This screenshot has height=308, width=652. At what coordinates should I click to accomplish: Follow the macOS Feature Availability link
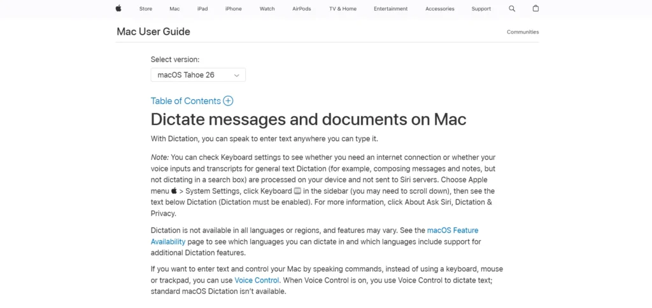[315, 236]
